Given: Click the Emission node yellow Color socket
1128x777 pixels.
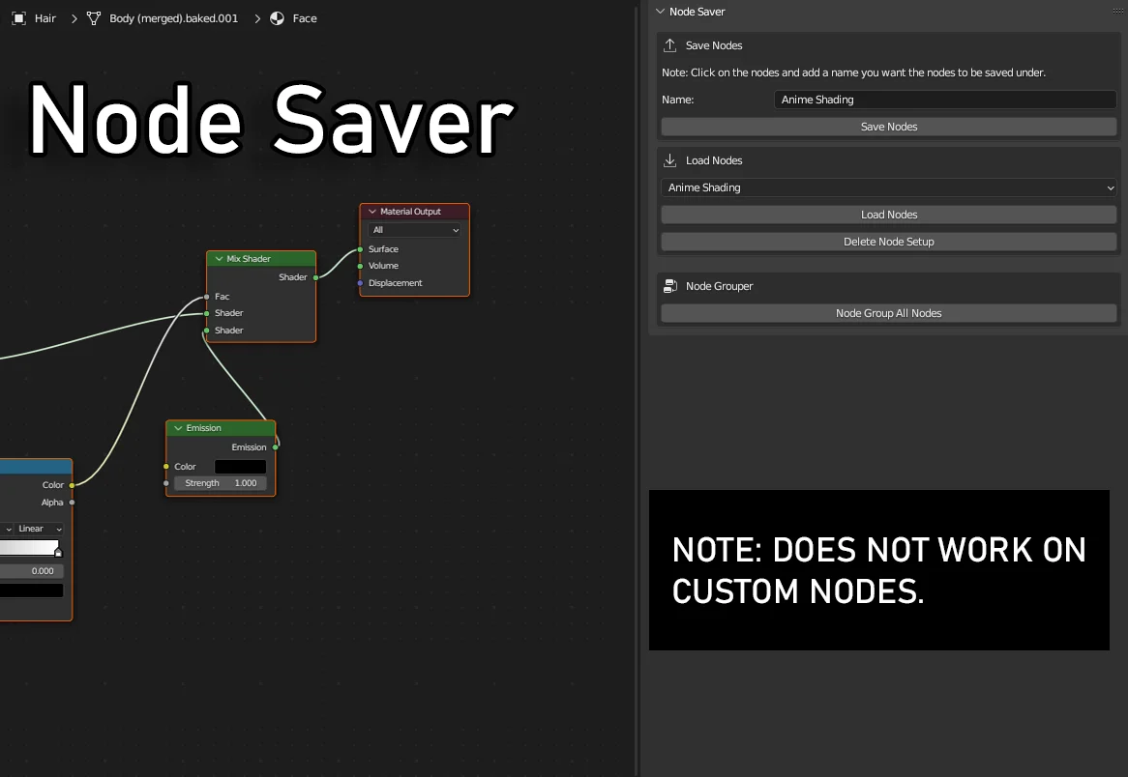Looking at the screenshot, I should (166, 467).
